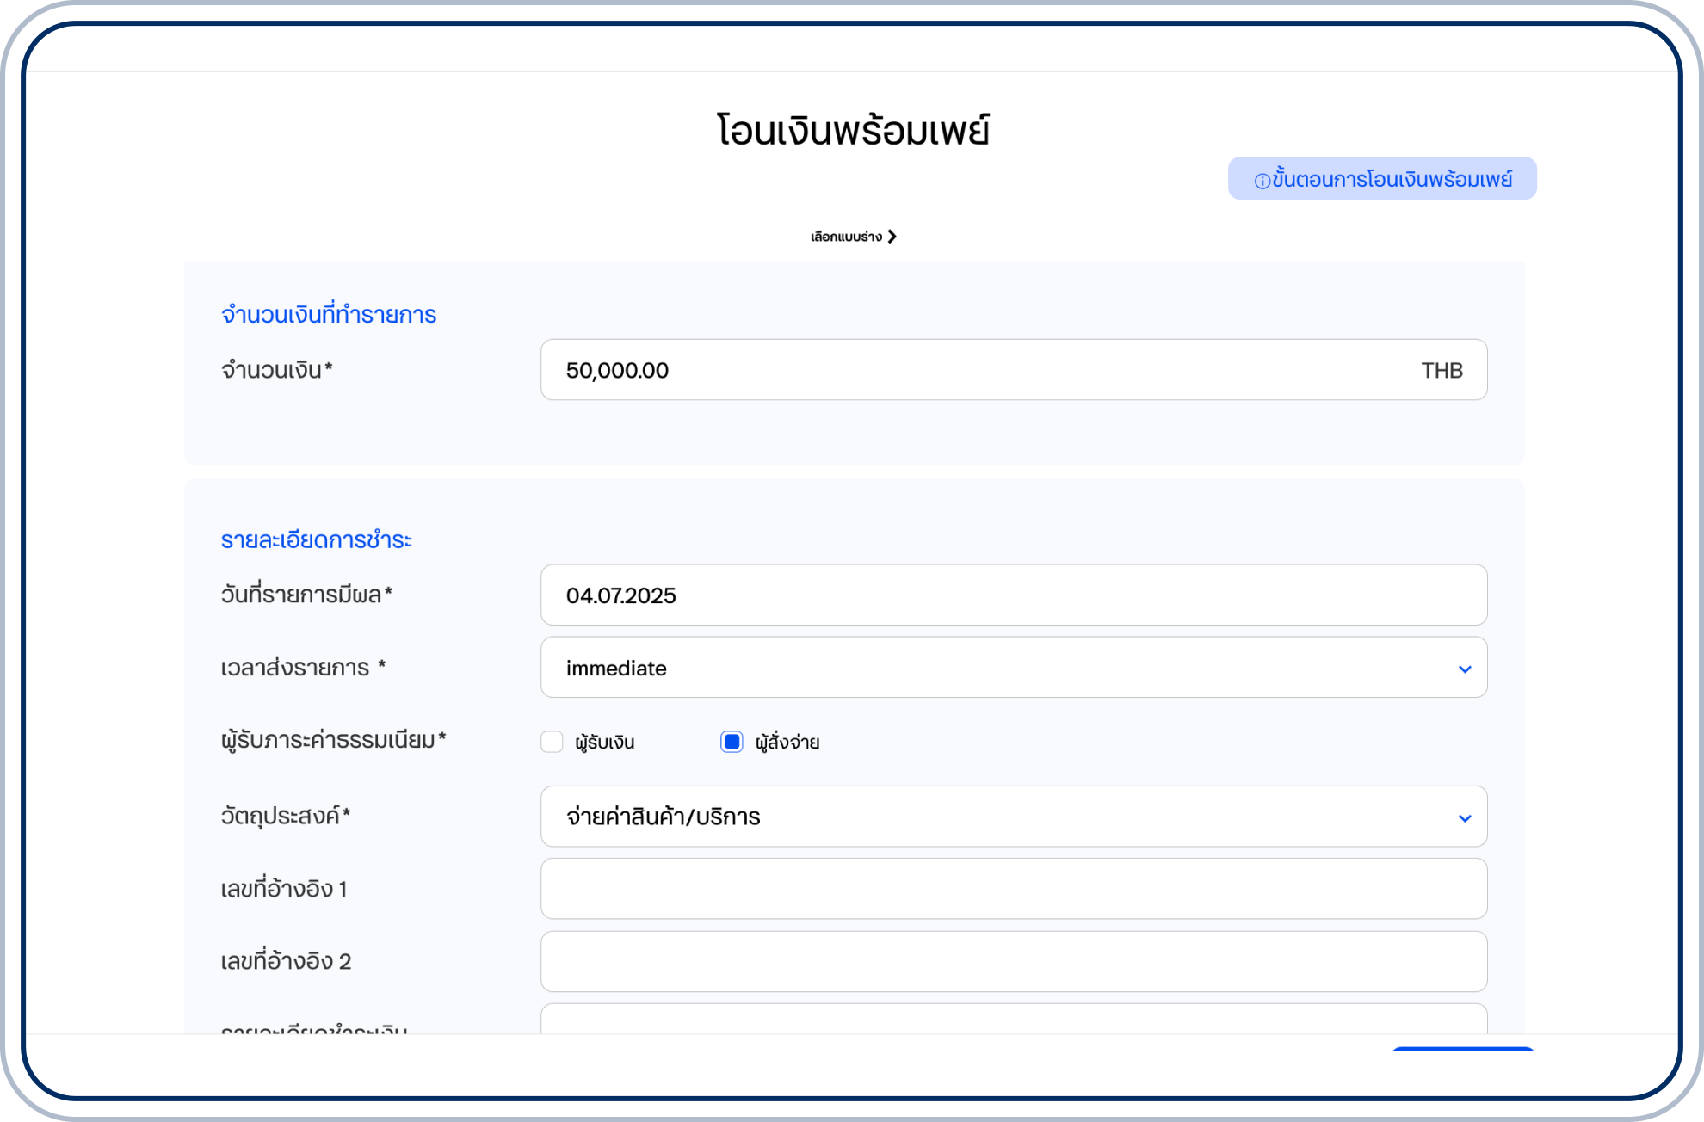
Task: Check the ผู้รับเงิน checkbox
Action: click(x=552, y=742)
